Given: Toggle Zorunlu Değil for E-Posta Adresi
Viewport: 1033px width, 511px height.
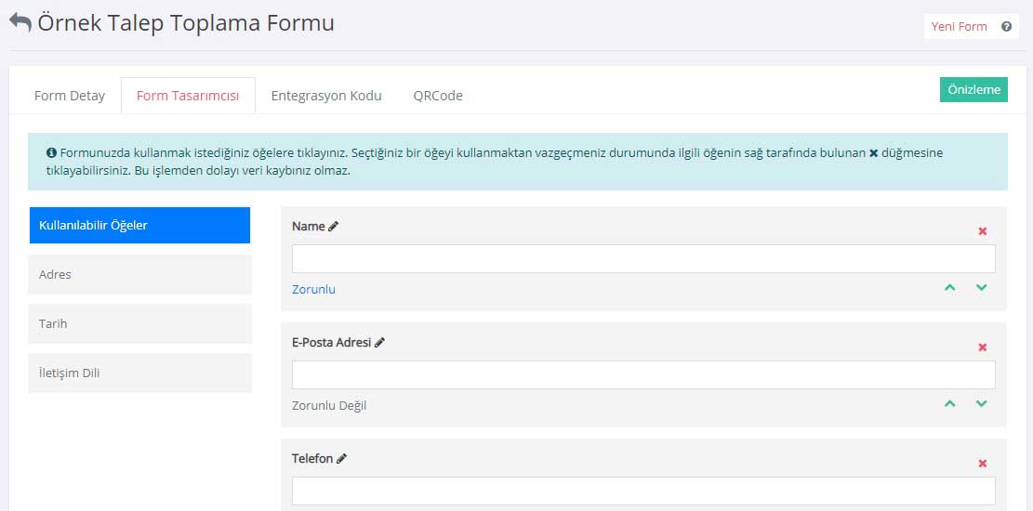Looking at the screenshot, I should 329,406.
